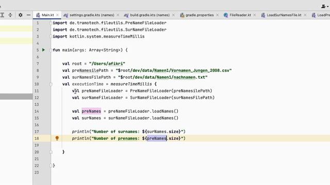
Task: Click the fold end marker on line 20
Action: 51,152
